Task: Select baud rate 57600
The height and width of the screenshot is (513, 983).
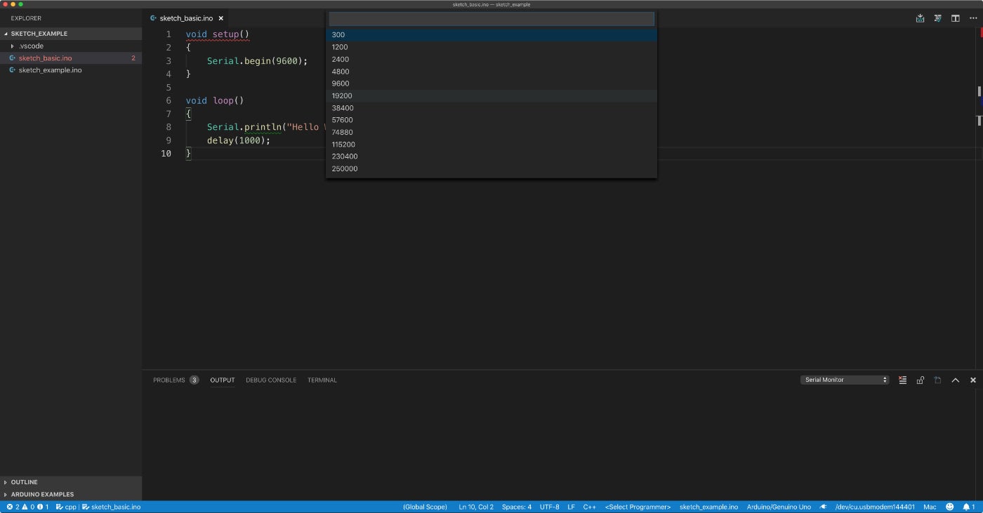Action: (x=491, y=120)
